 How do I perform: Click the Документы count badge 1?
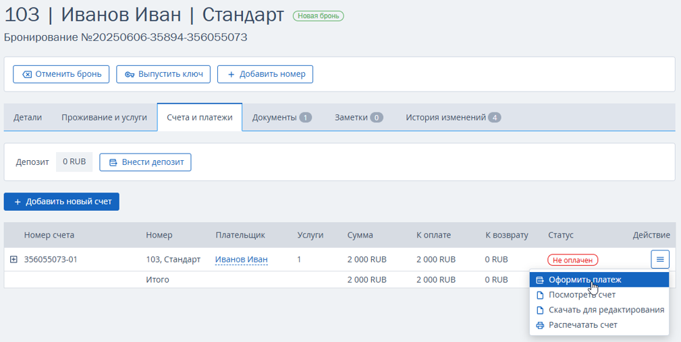[305, 117]
